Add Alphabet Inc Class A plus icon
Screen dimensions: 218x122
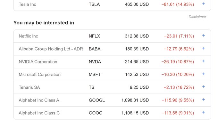coord(203,100)
